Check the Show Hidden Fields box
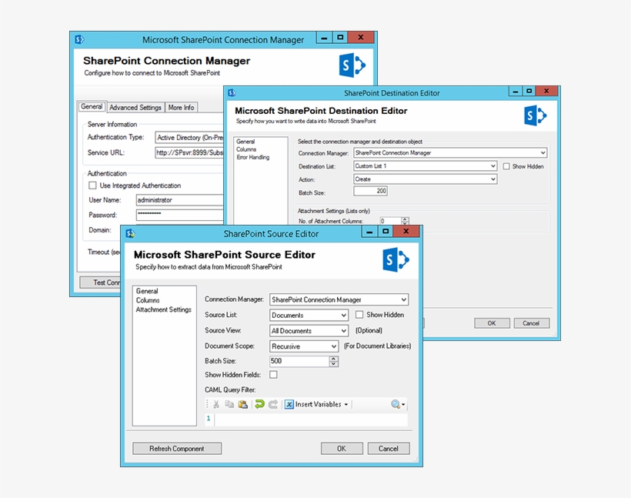The width and height of the screenshot is (631, 498). (273, 375)
